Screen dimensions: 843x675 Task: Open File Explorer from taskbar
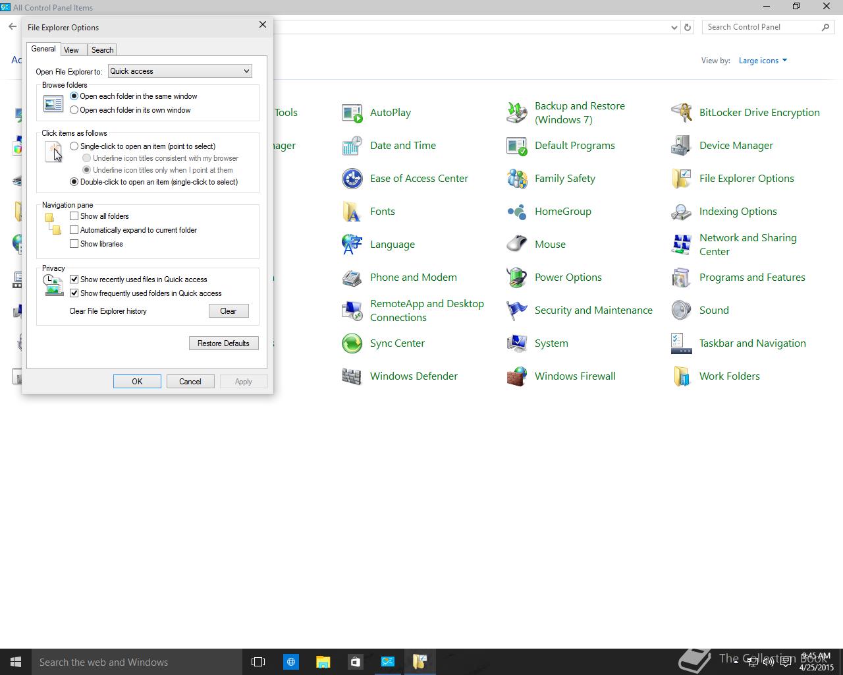pyautogui.click(x=323, y=662)
